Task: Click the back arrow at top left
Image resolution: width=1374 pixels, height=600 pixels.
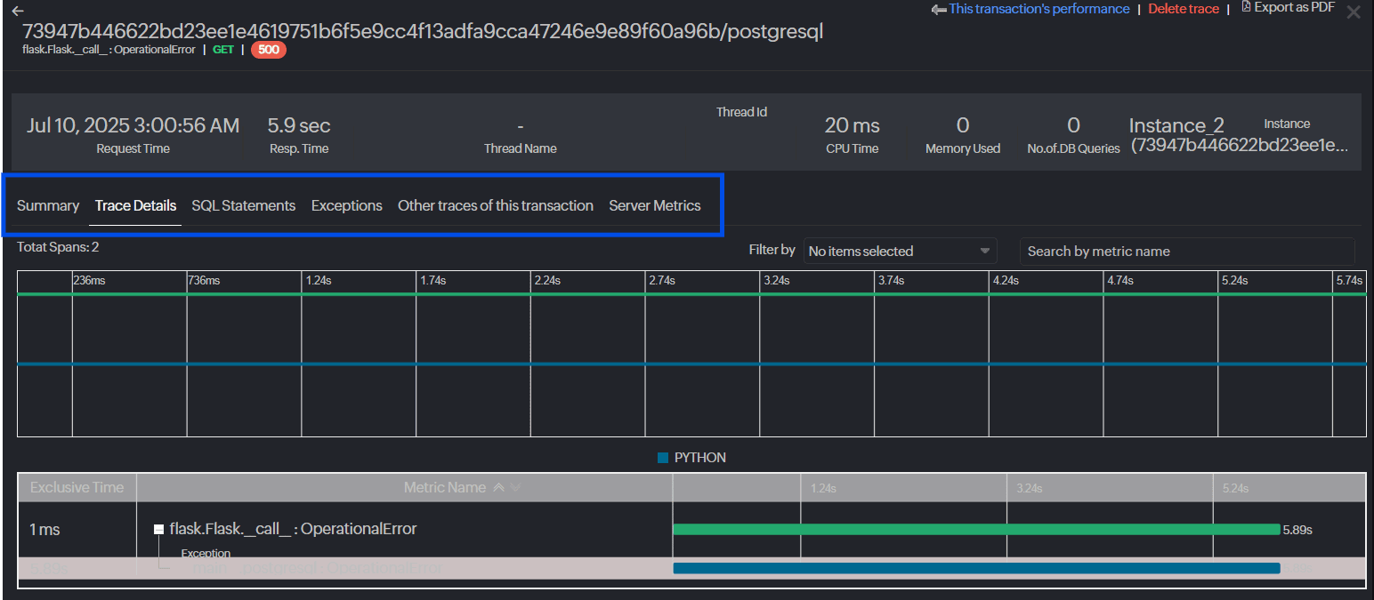Action: pyautogui.click(x=18, y=11)
